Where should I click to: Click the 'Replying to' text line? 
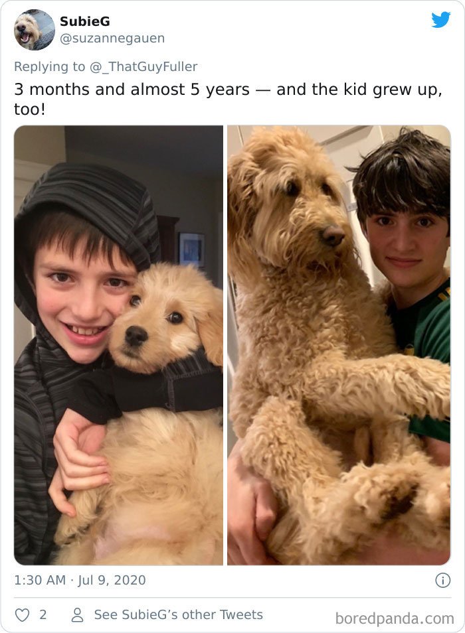point(106,66)
